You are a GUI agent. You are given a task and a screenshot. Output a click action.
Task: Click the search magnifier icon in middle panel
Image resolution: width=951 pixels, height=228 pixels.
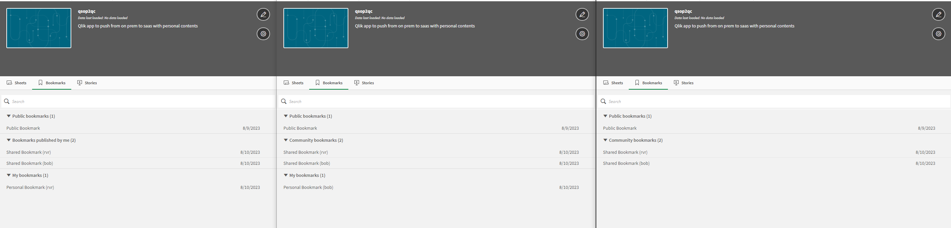pyautogui.click(x=284, y=101)
